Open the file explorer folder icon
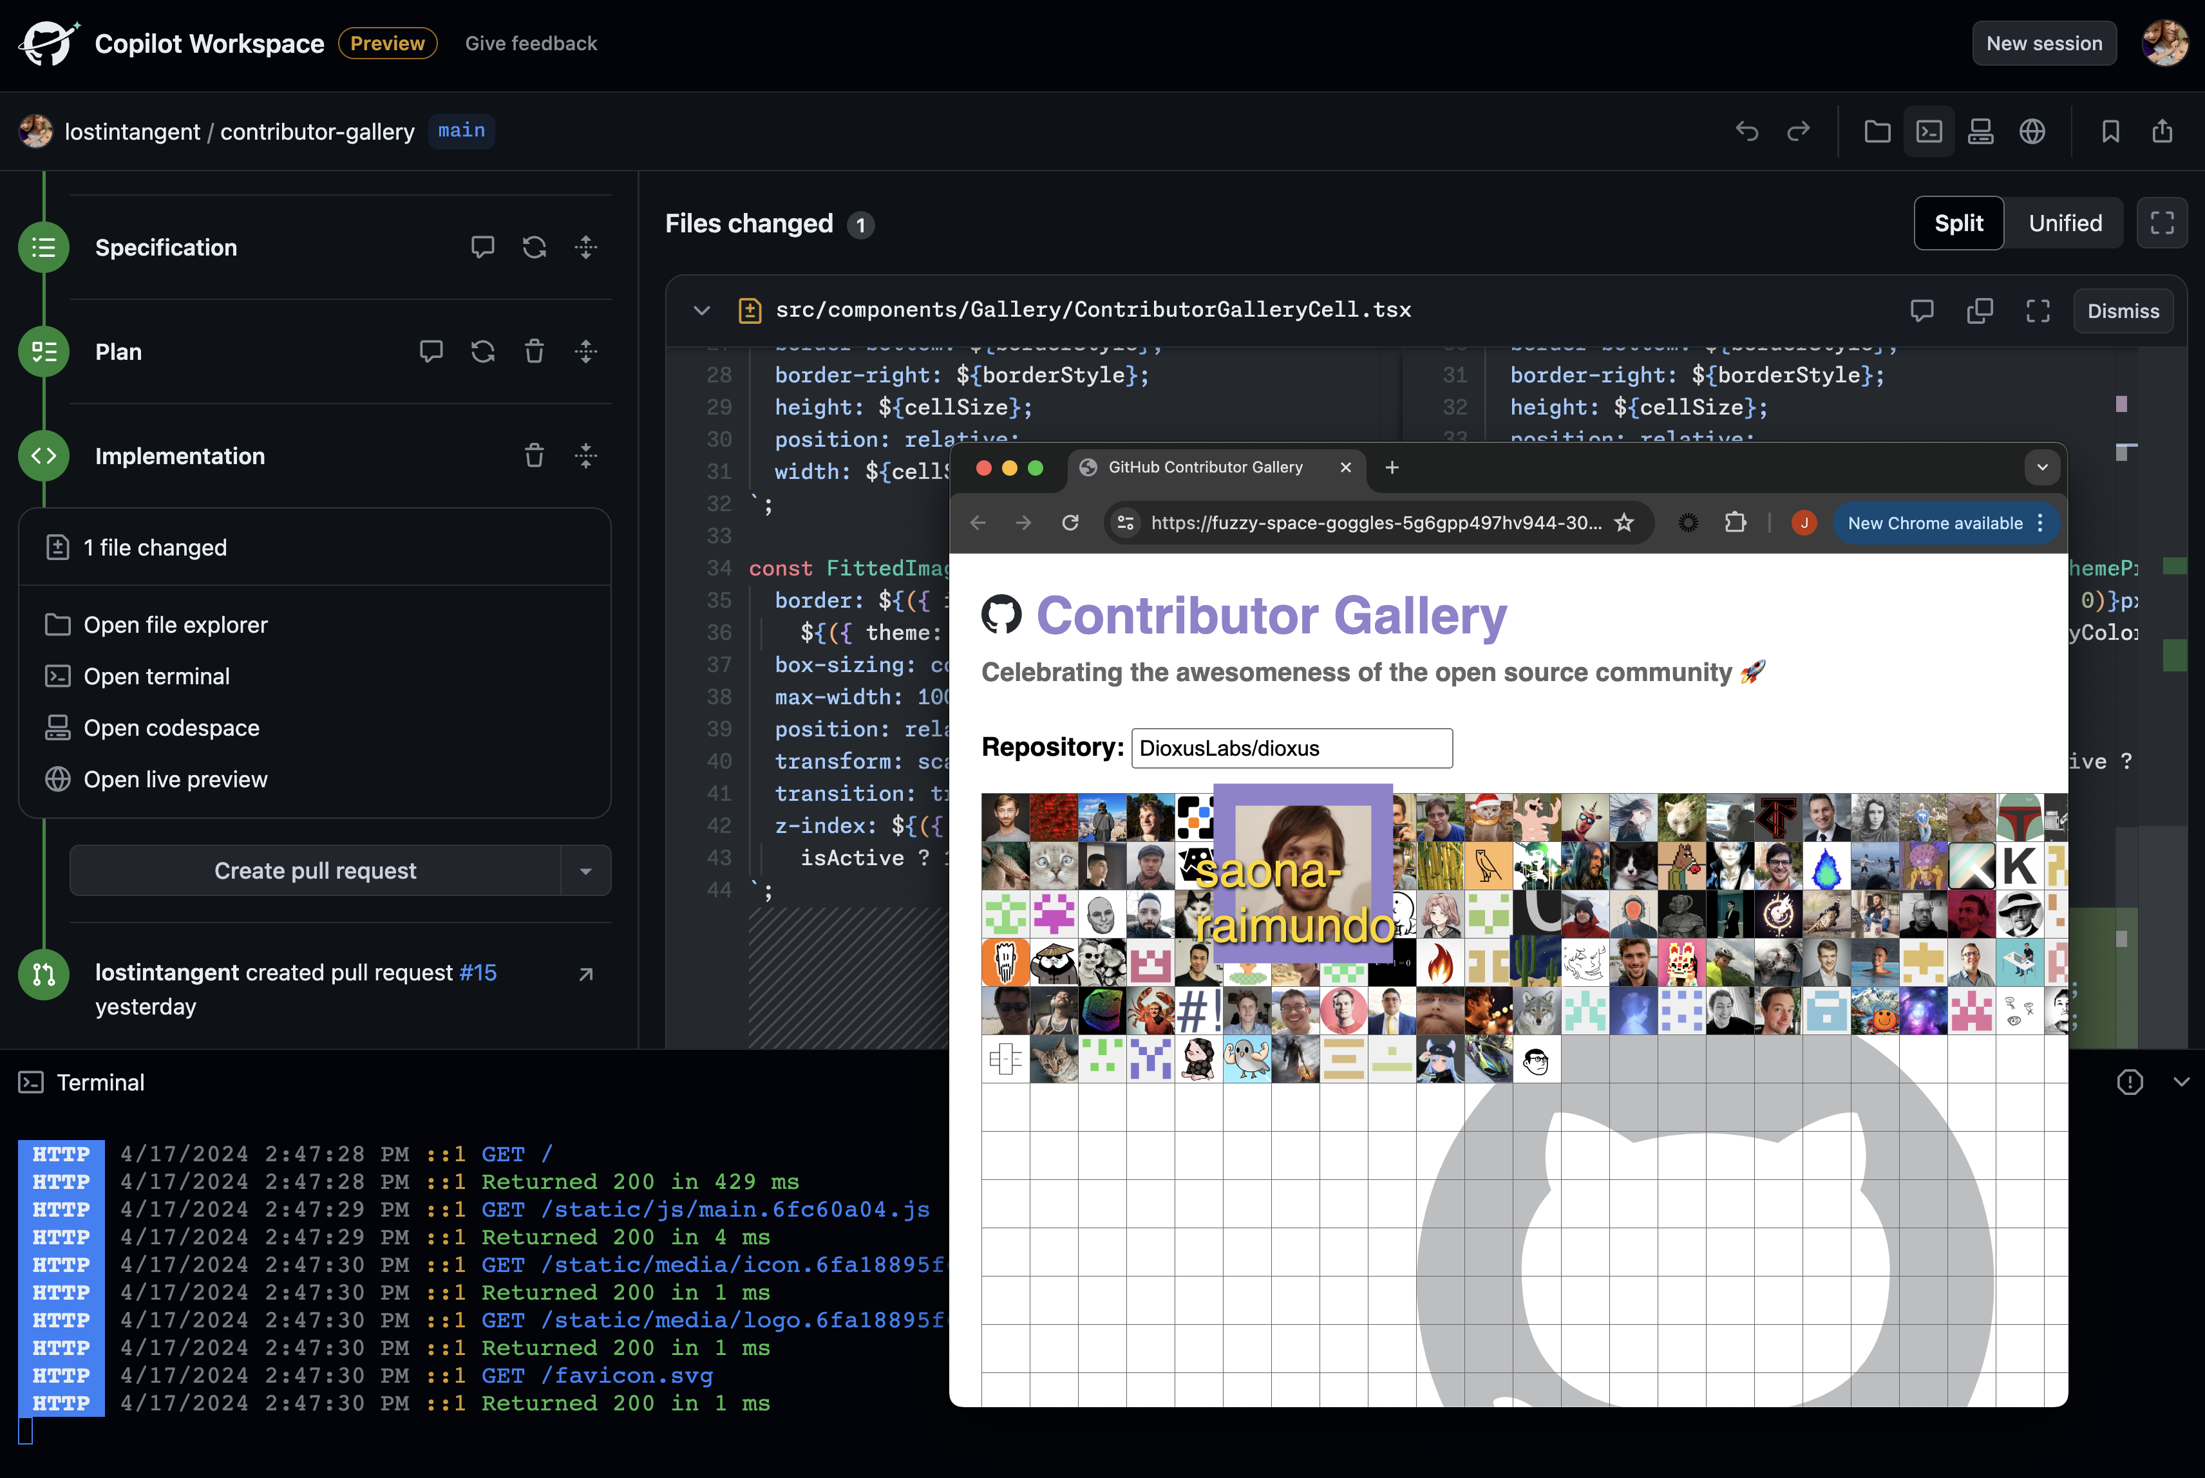The image size is (2205, 1478). click(x=1877, y=131)
